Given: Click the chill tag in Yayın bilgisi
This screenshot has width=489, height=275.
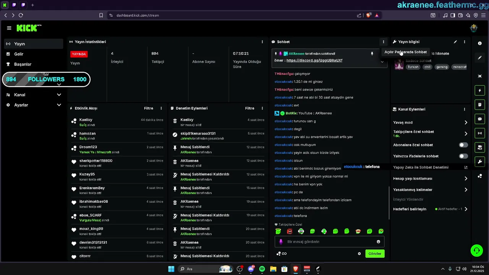Looking at the screenshot, I should (427, 67).
